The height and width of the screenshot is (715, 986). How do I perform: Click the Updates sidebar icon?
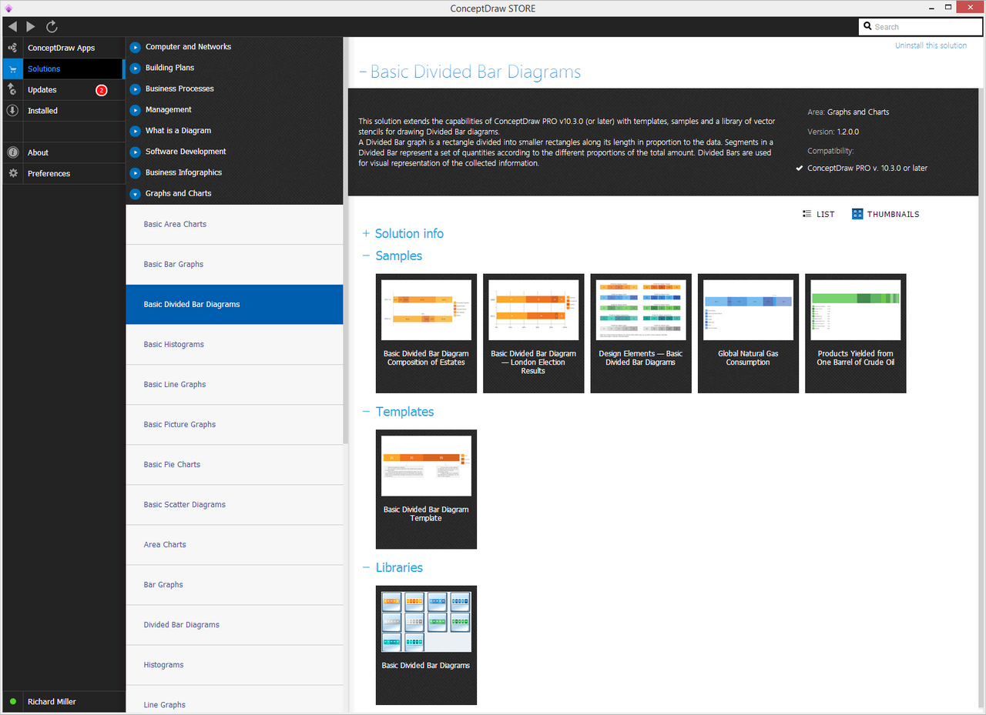point(12,90)
